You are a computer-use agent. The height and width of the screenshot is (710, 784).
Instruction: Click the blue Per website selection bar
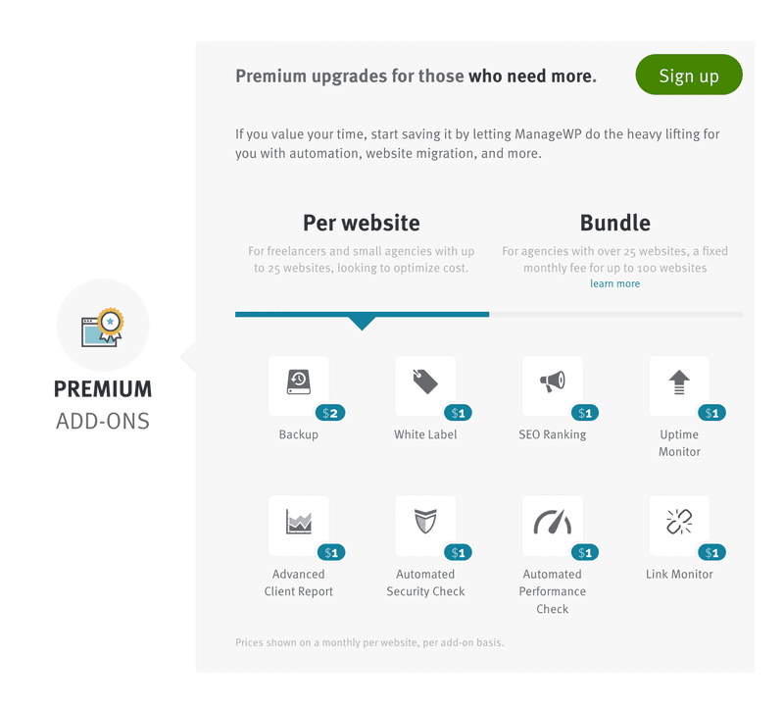point(362,314)
